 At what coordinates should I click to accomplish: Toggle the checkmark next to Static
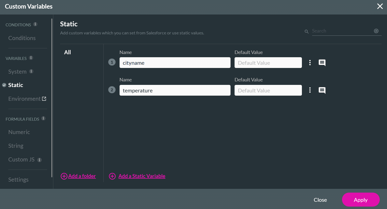click(4, 85)
